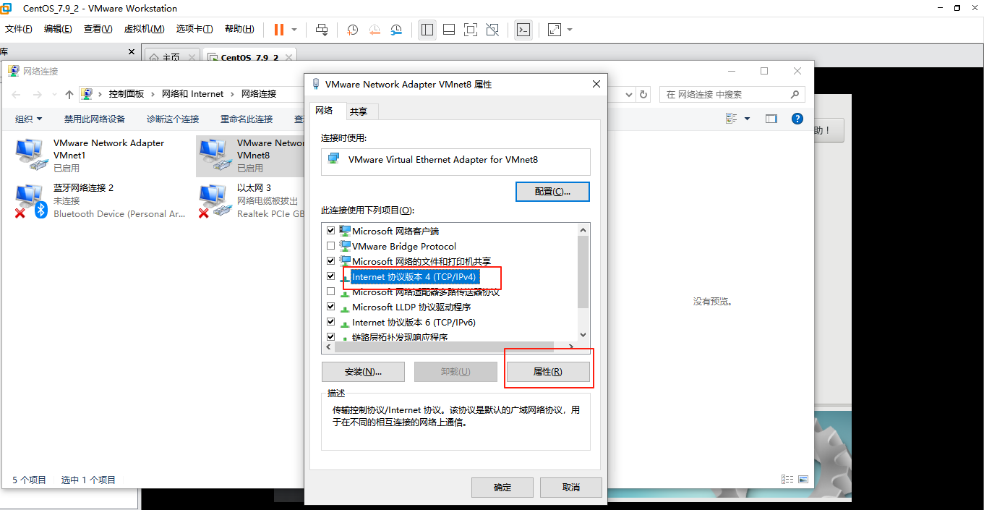Image resolution: width=984 pixels, height=510 pixels.
Task: Click 禁用此网络设备 in toolbar
Action: point(94,119)
